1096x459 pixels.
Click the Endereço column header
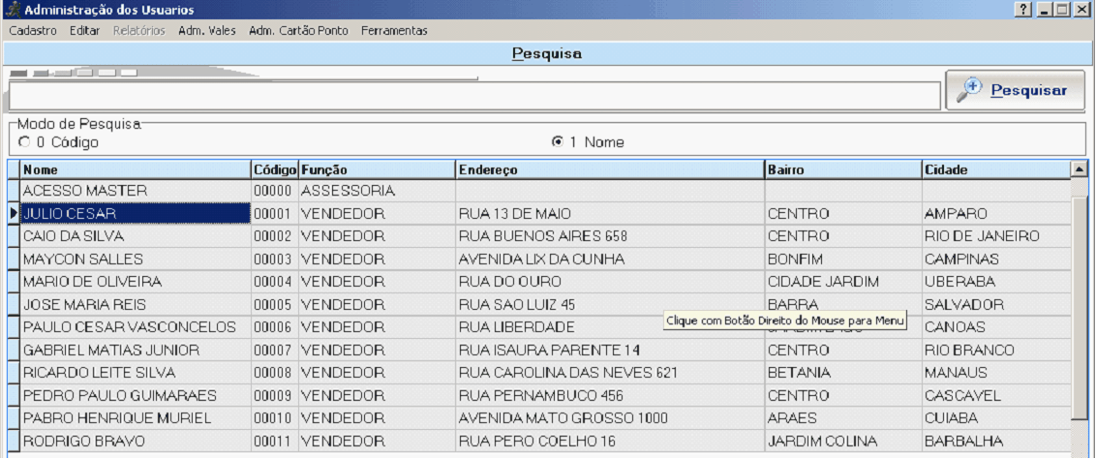point(609,169)
